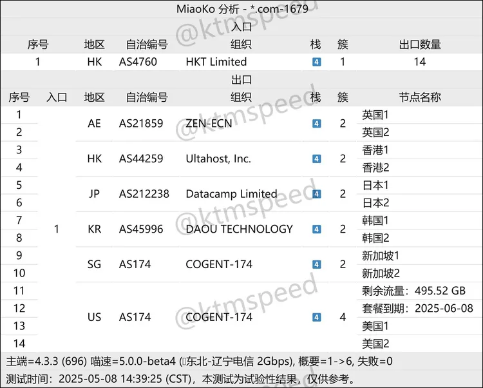Select the 入口 section header
Screen dimensions: 483x388
(241, 26)
